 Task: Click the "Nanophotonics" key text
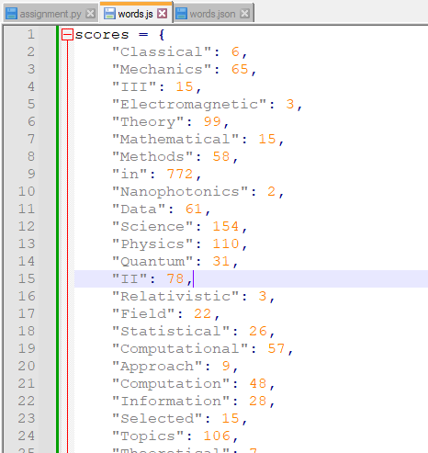coord(180,192)
